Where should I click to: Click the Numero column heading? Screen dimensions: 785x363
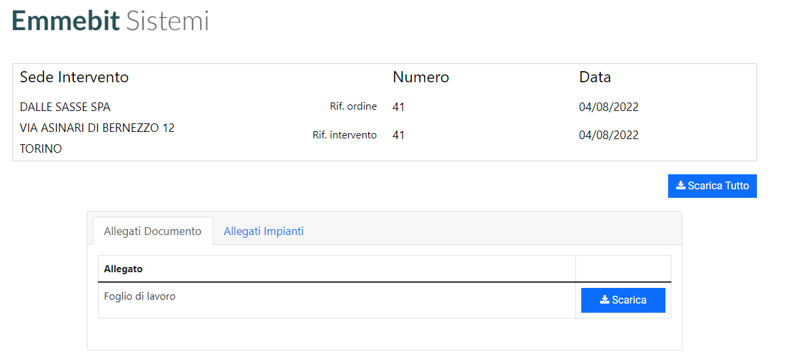(421, 77)
